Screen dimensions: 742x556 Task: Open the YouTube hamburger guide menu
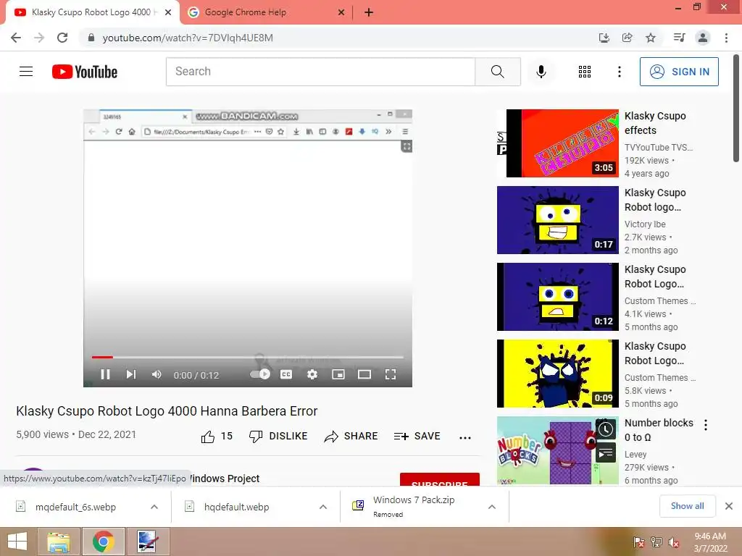(x=26, y=72)
